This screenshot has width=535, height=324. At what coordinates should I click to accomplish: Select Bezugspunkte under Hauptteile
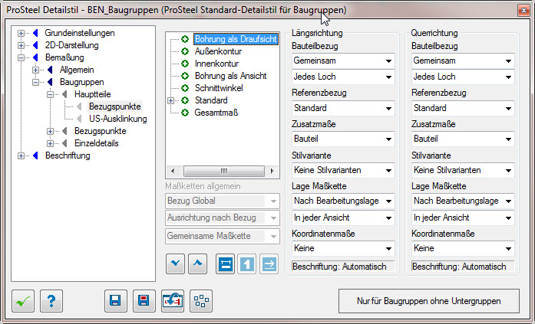click(x=115, y=106)
